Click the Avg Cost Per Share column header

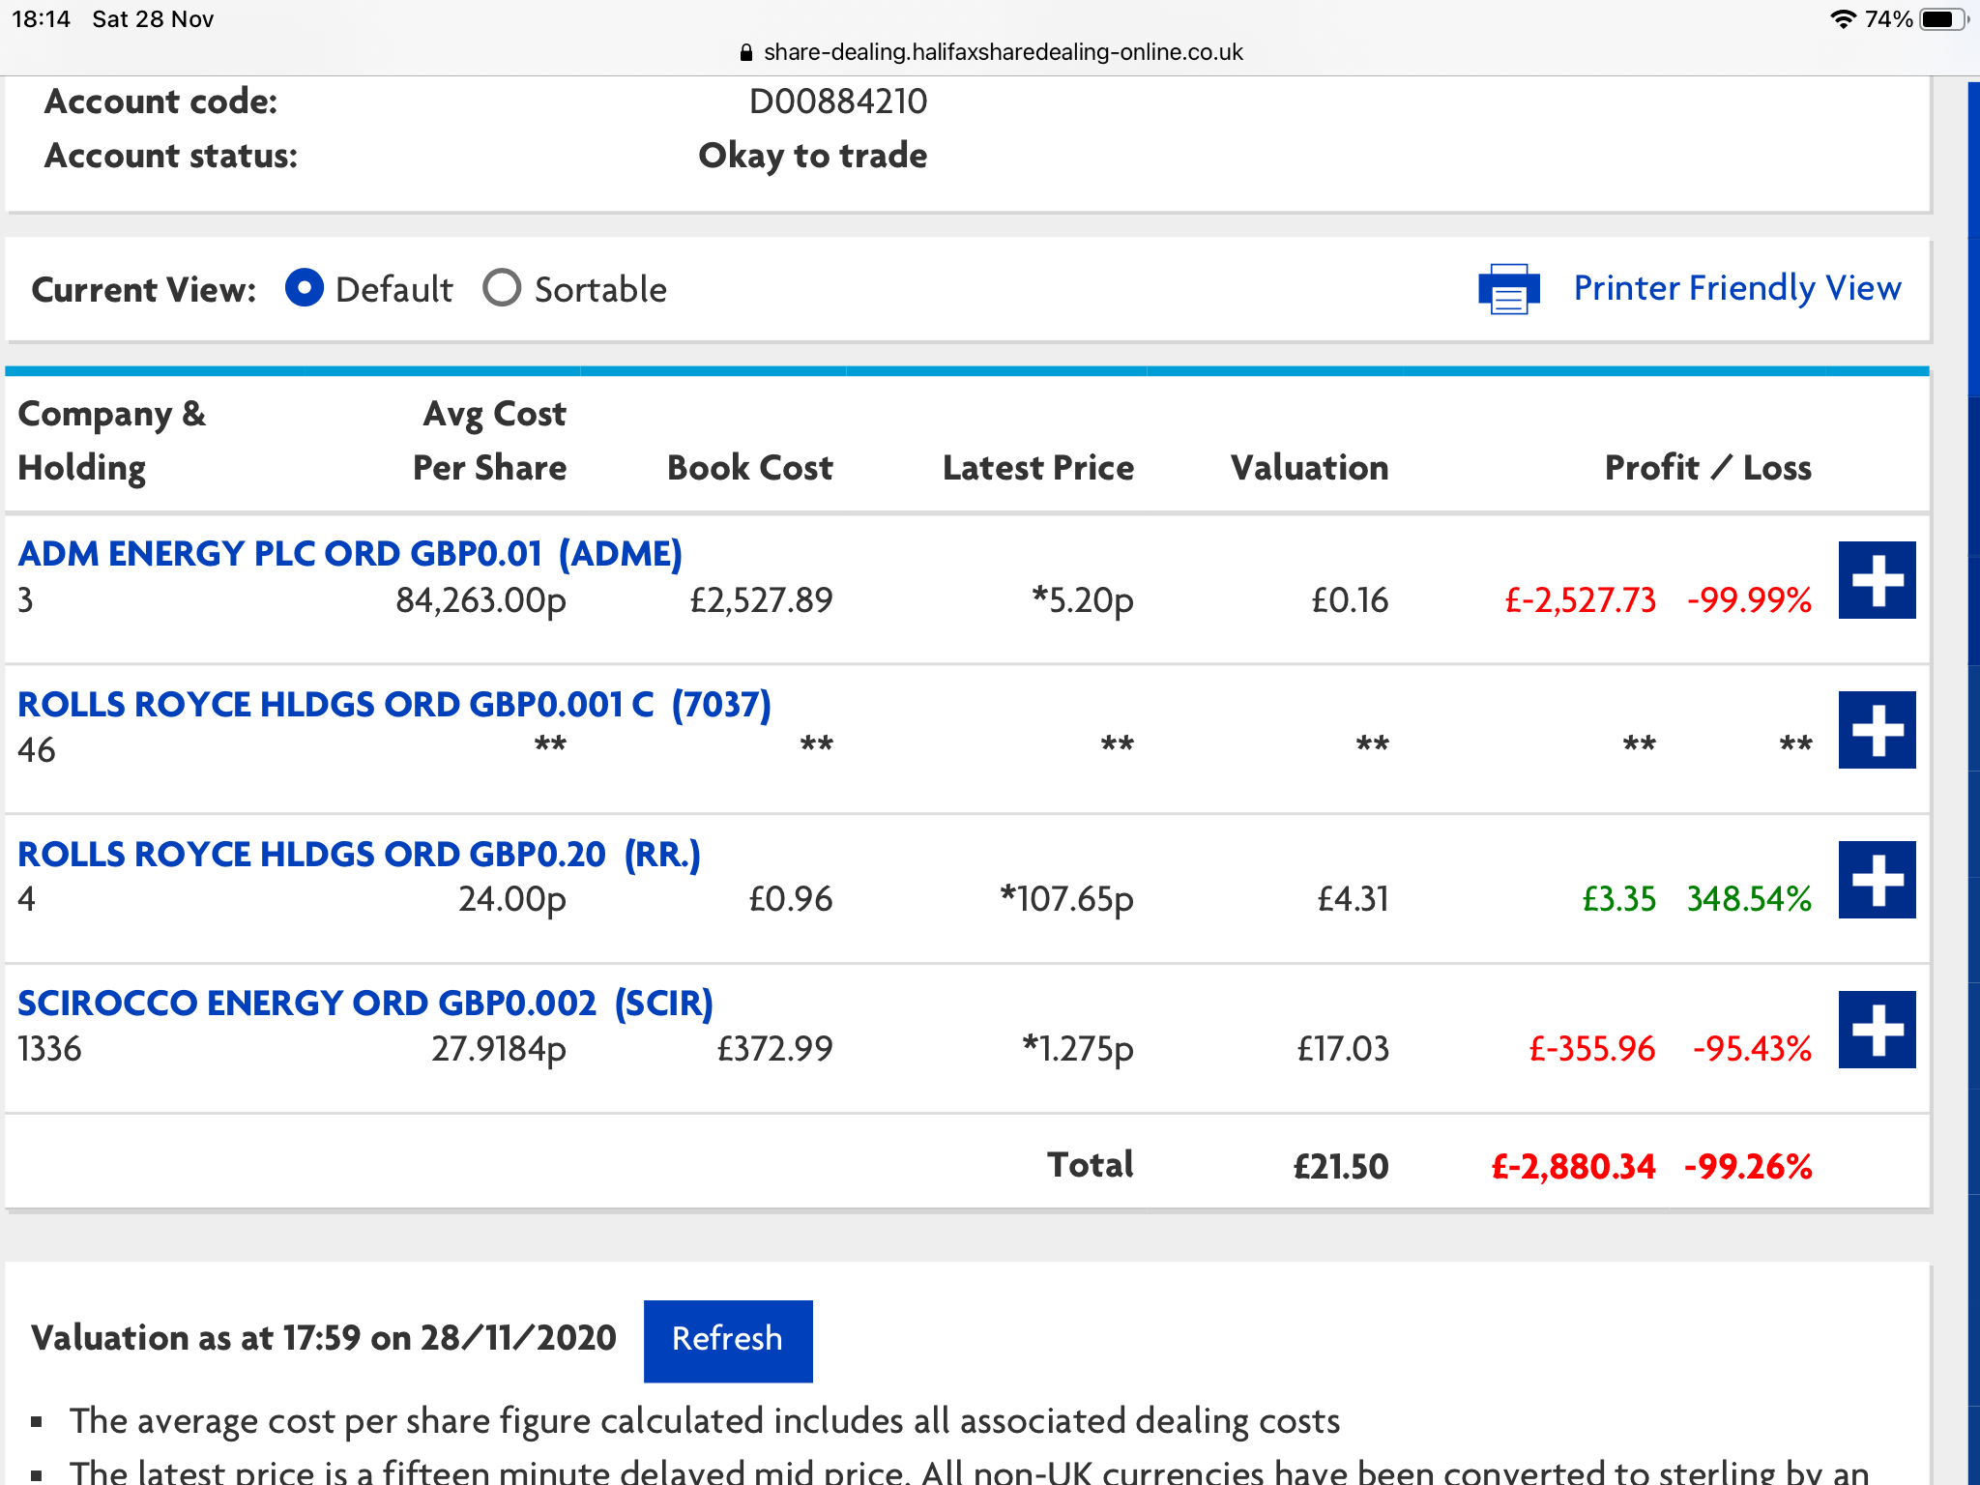pyautogui.click(x=490, y=441)
